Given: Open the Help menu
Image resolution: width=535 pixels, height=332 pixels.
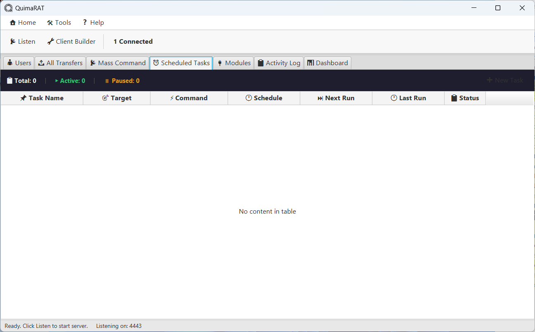Looking at the screenshot, I should (93, 22).
